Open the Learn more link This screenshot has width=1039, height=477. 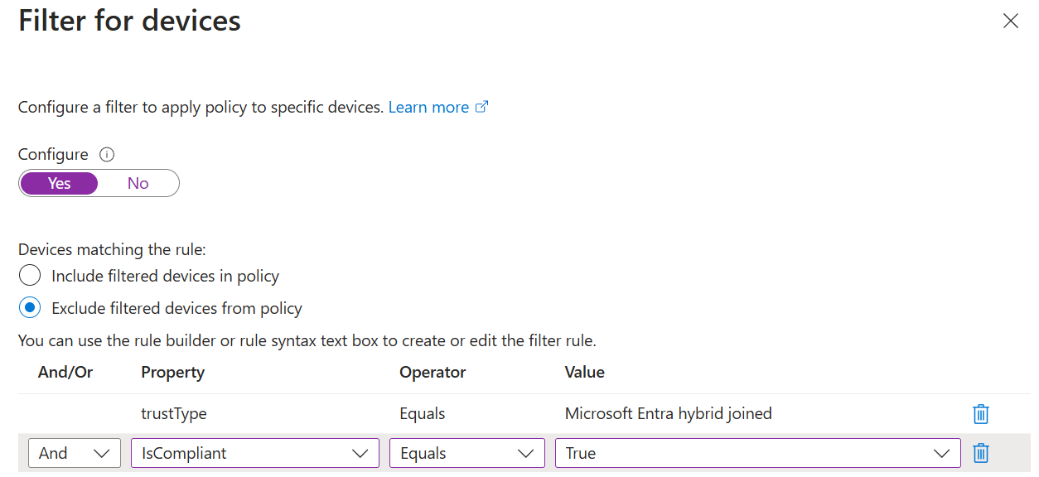coord(438,107)
